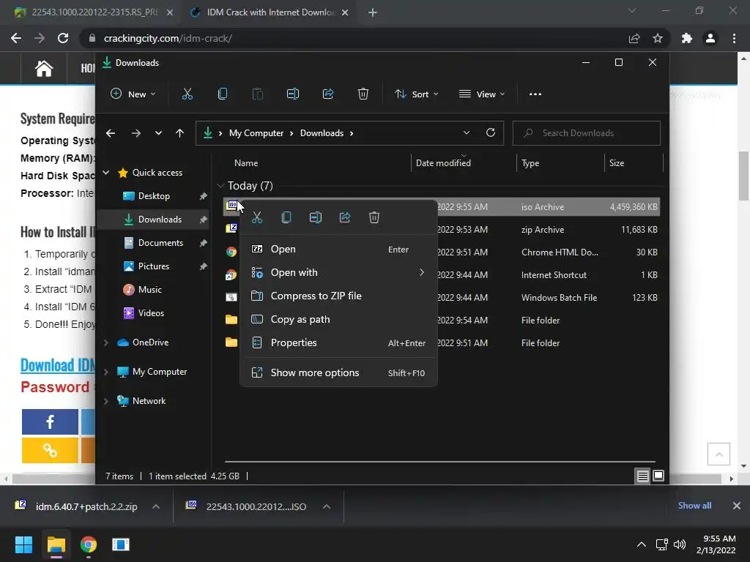Collapse Quick access tree node
750x562 pixels.
[106, 173]
